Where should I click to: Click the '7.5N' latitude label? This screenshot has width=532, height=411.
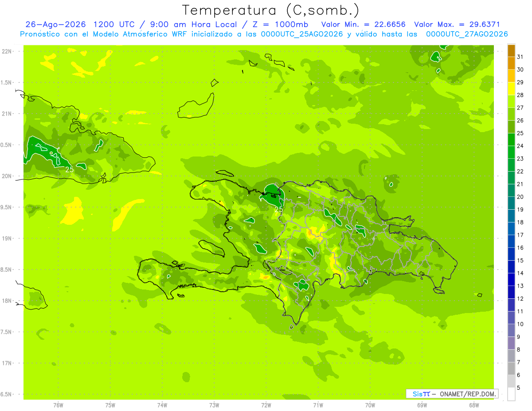point(6,332)
